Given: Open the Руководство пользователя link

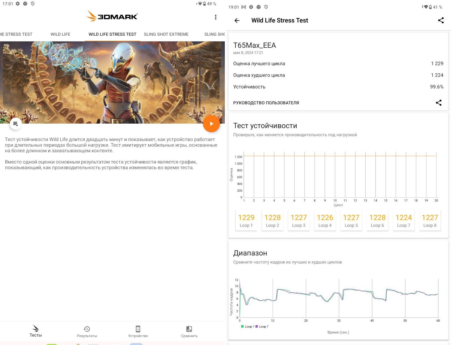Looking at the screenshot, I should (266, 103).
